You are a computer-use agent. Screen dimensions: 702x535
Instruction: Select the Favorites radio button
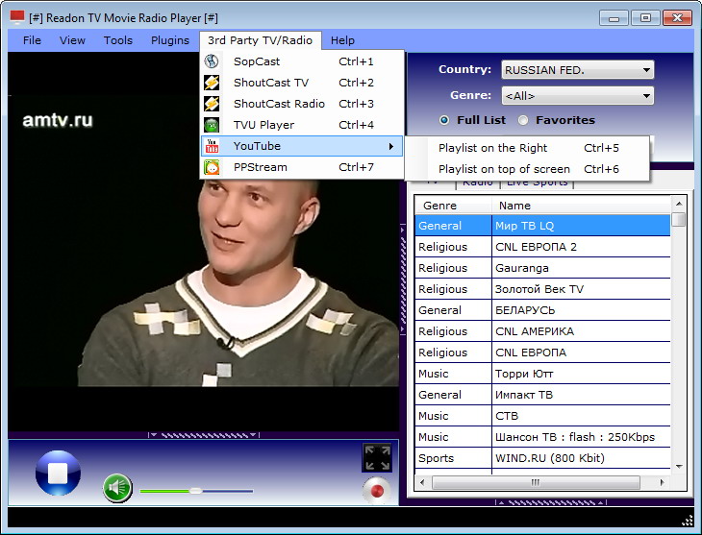point(523,120)
